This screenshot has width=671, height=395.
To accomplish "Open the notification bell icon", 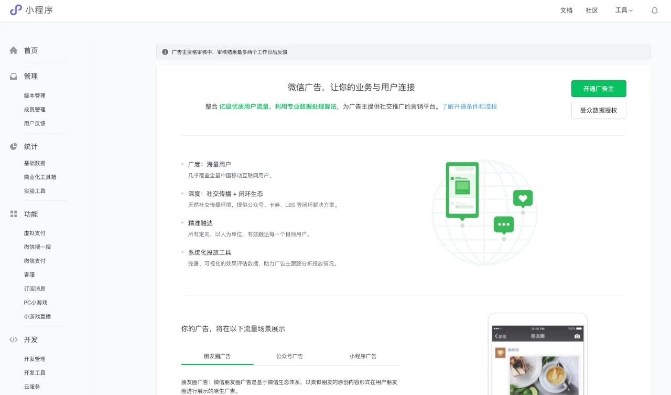I will click(654, 10).
